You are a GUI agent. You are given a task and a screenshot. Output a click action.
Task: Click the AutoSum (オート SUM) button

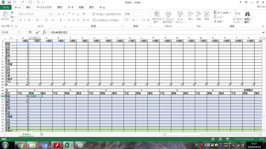tap(221, 13)
